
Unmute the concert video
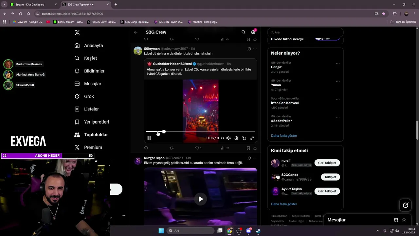(x=228, y=138)
